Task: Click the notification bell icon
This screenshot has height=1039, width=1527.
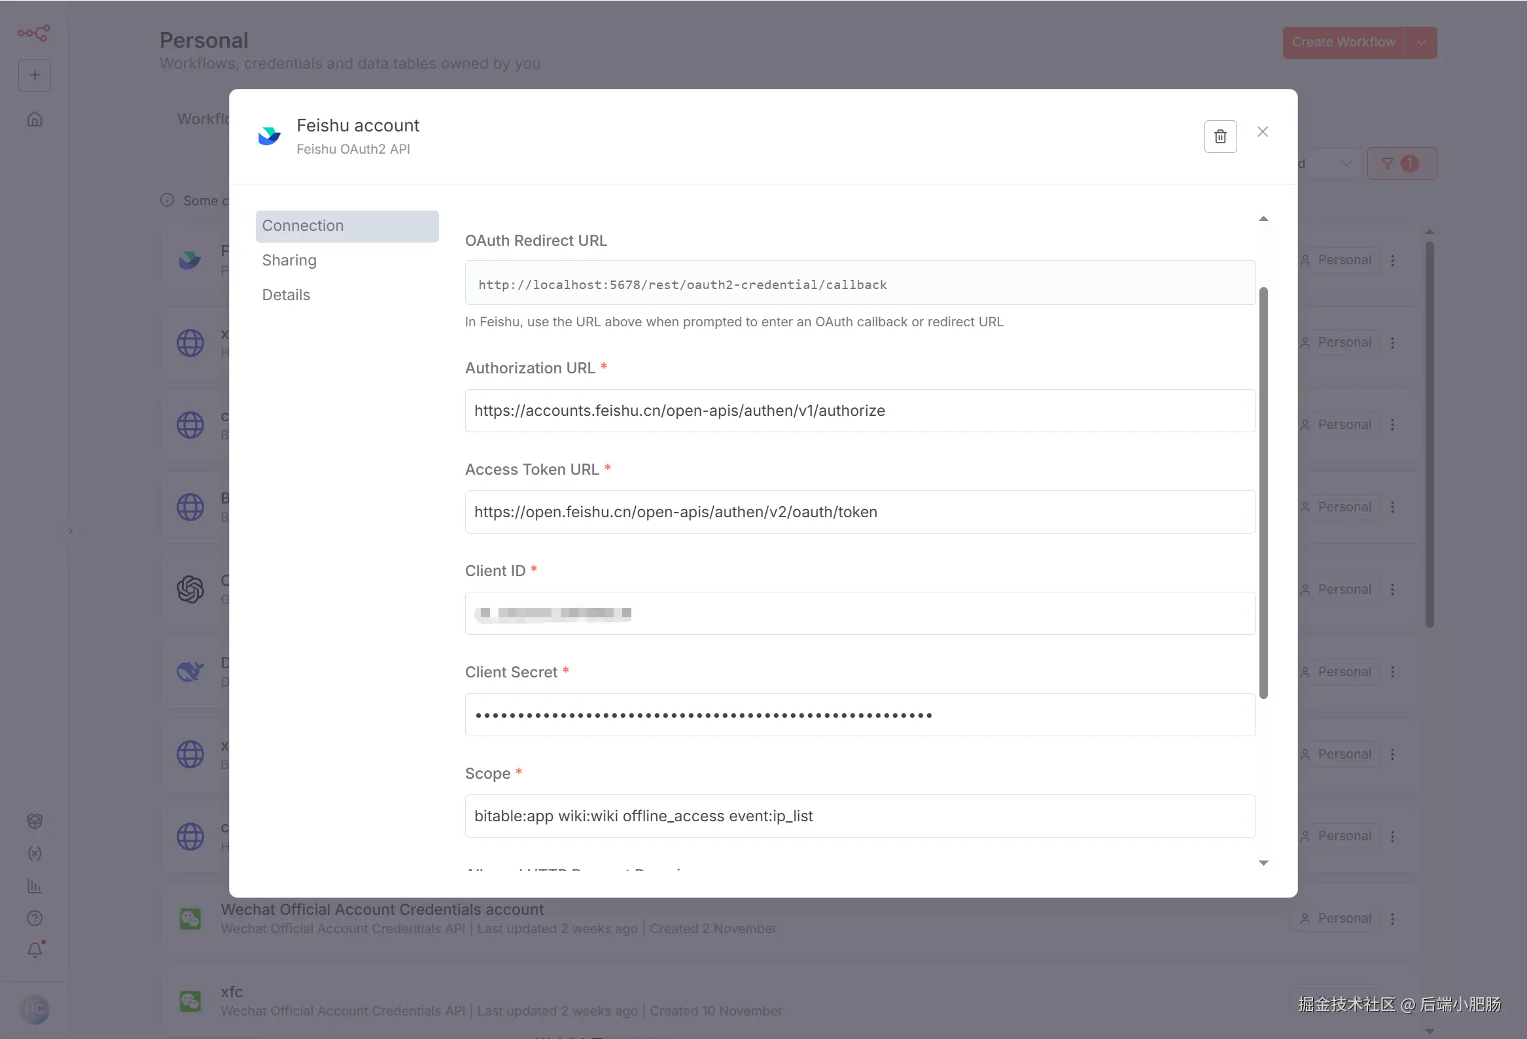Action: click(x=35, y=949)
